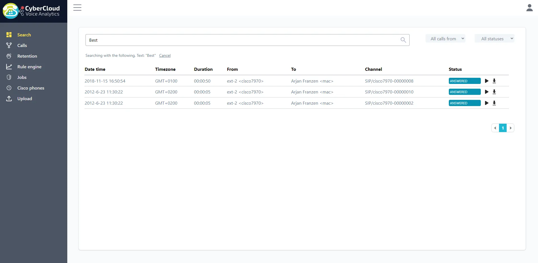
Task: Open Cisco phones section
Action: click(31, 88)
